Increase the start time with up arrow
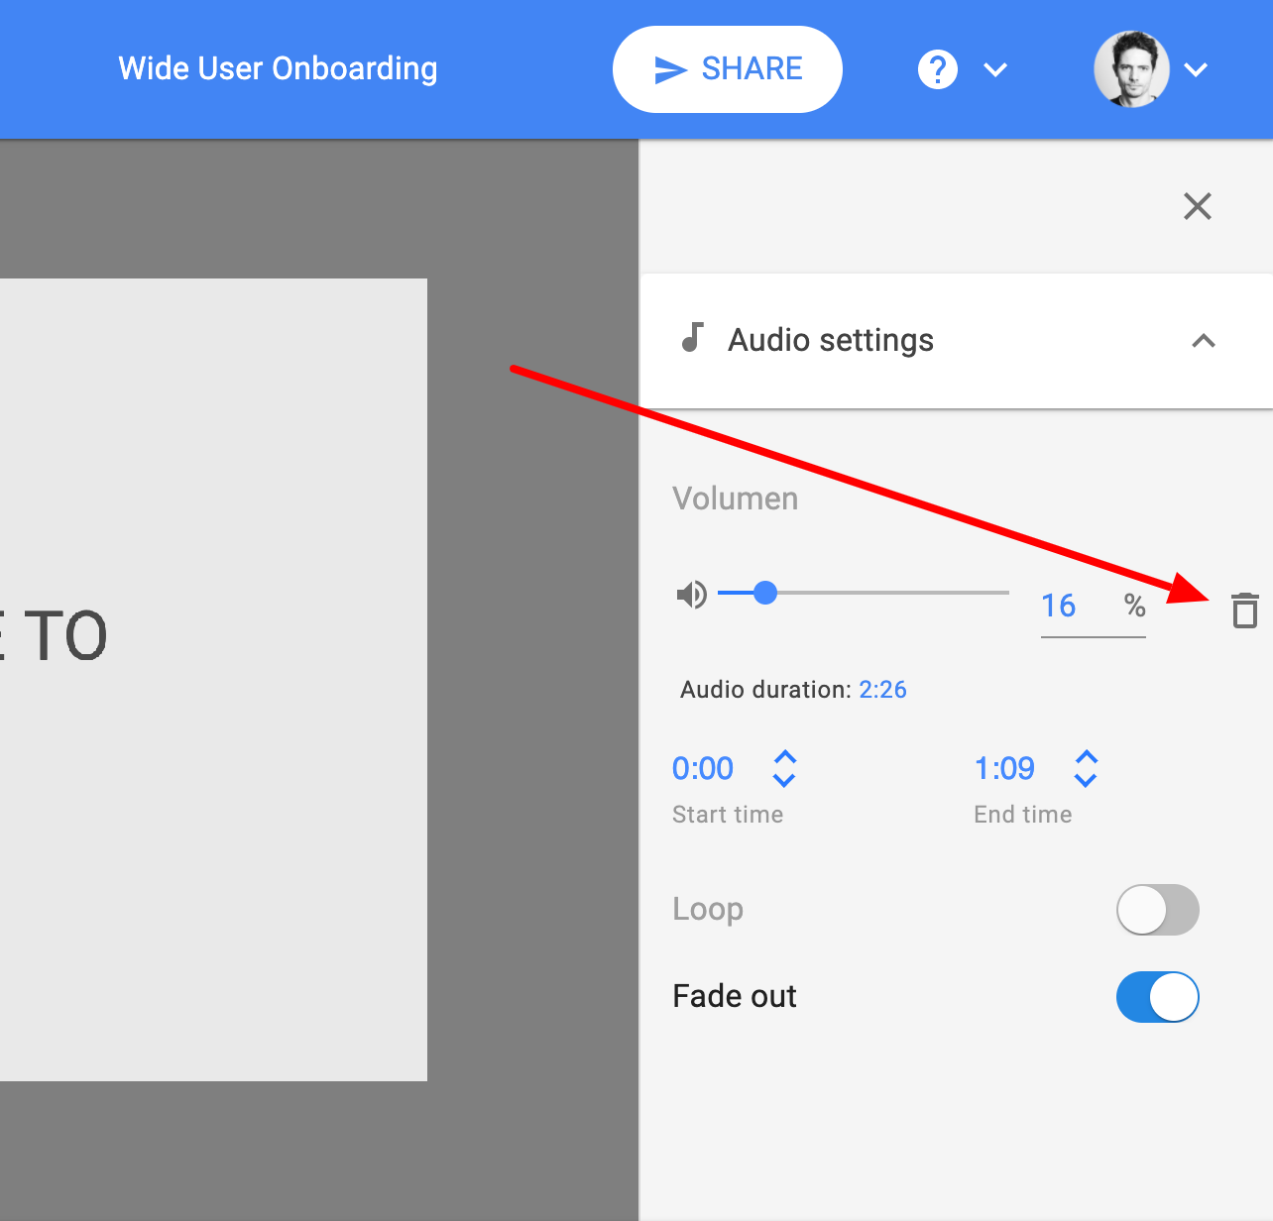This screenshot has height=1221, width=1273. tap(784, 757)
